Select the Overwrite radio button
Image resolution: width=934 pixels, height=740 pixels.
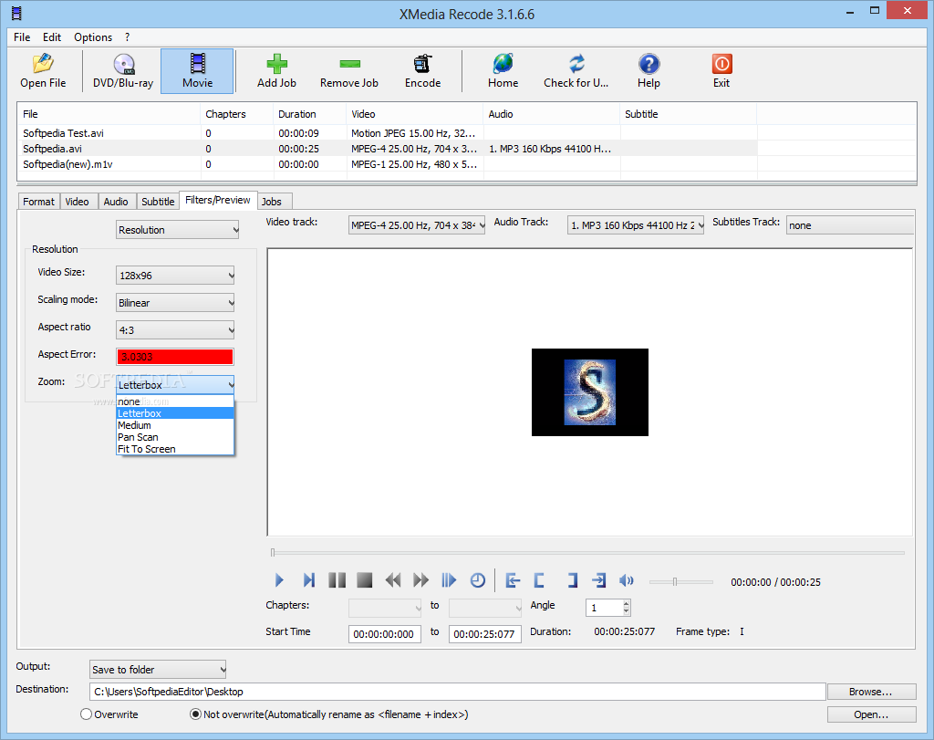pos(87,714)
